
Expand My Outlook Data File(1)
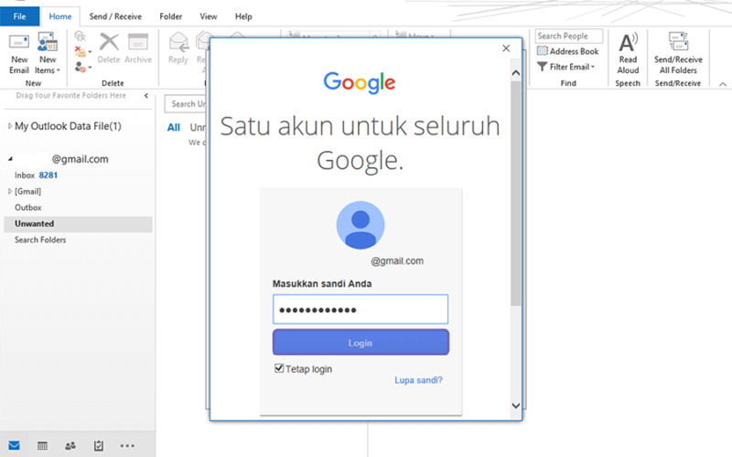point(10,126)
